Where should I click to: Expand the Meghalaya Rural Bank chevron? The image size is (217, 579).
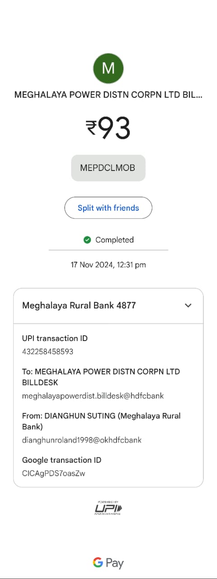(x=188, y=305)
